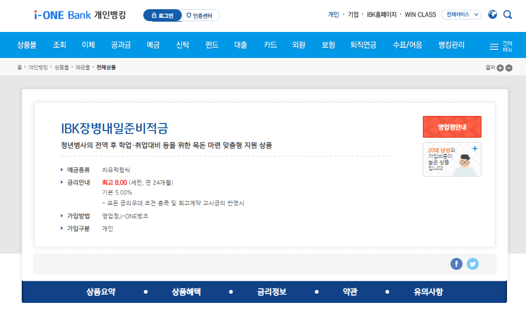
Task: Click the 최고 8.00 rate text
Action: tap(115, 183)
